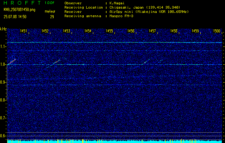Click the Observer field label
The width and height of the screenshot is (225, 143).
[73, 3]
